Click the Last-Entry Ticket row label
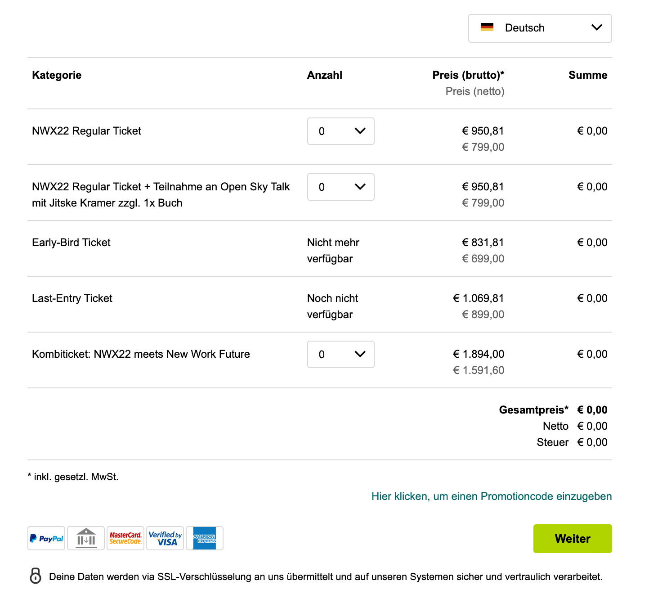The height and width of the screenshot is (603, 649). point(72,298)
